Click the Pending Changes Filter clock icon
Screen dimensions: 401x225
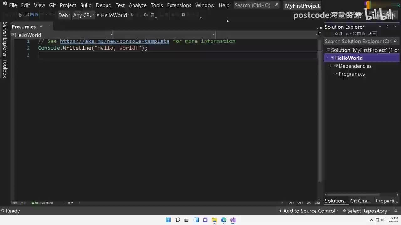click(x=347, y=34)
